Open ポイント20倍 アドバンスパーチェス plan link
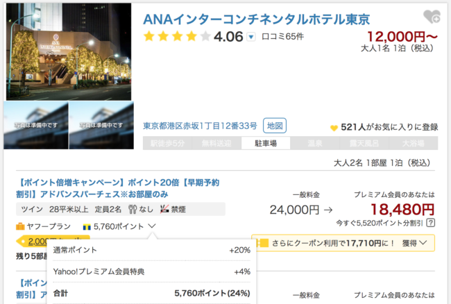 (118, 188)
